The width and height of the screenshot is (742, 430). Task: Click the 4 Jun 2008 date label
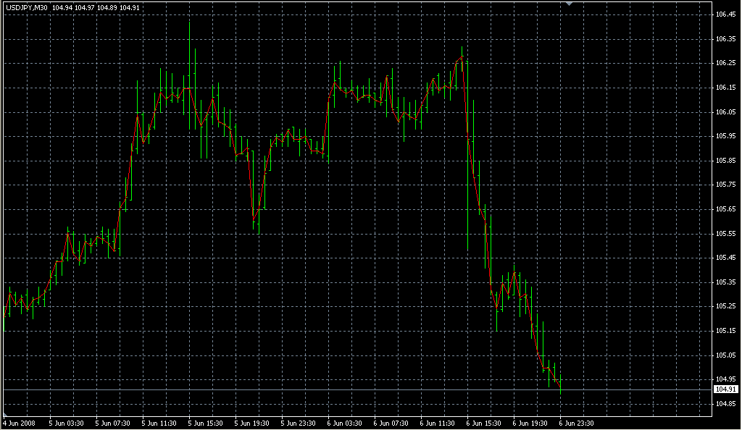point(19,423)
